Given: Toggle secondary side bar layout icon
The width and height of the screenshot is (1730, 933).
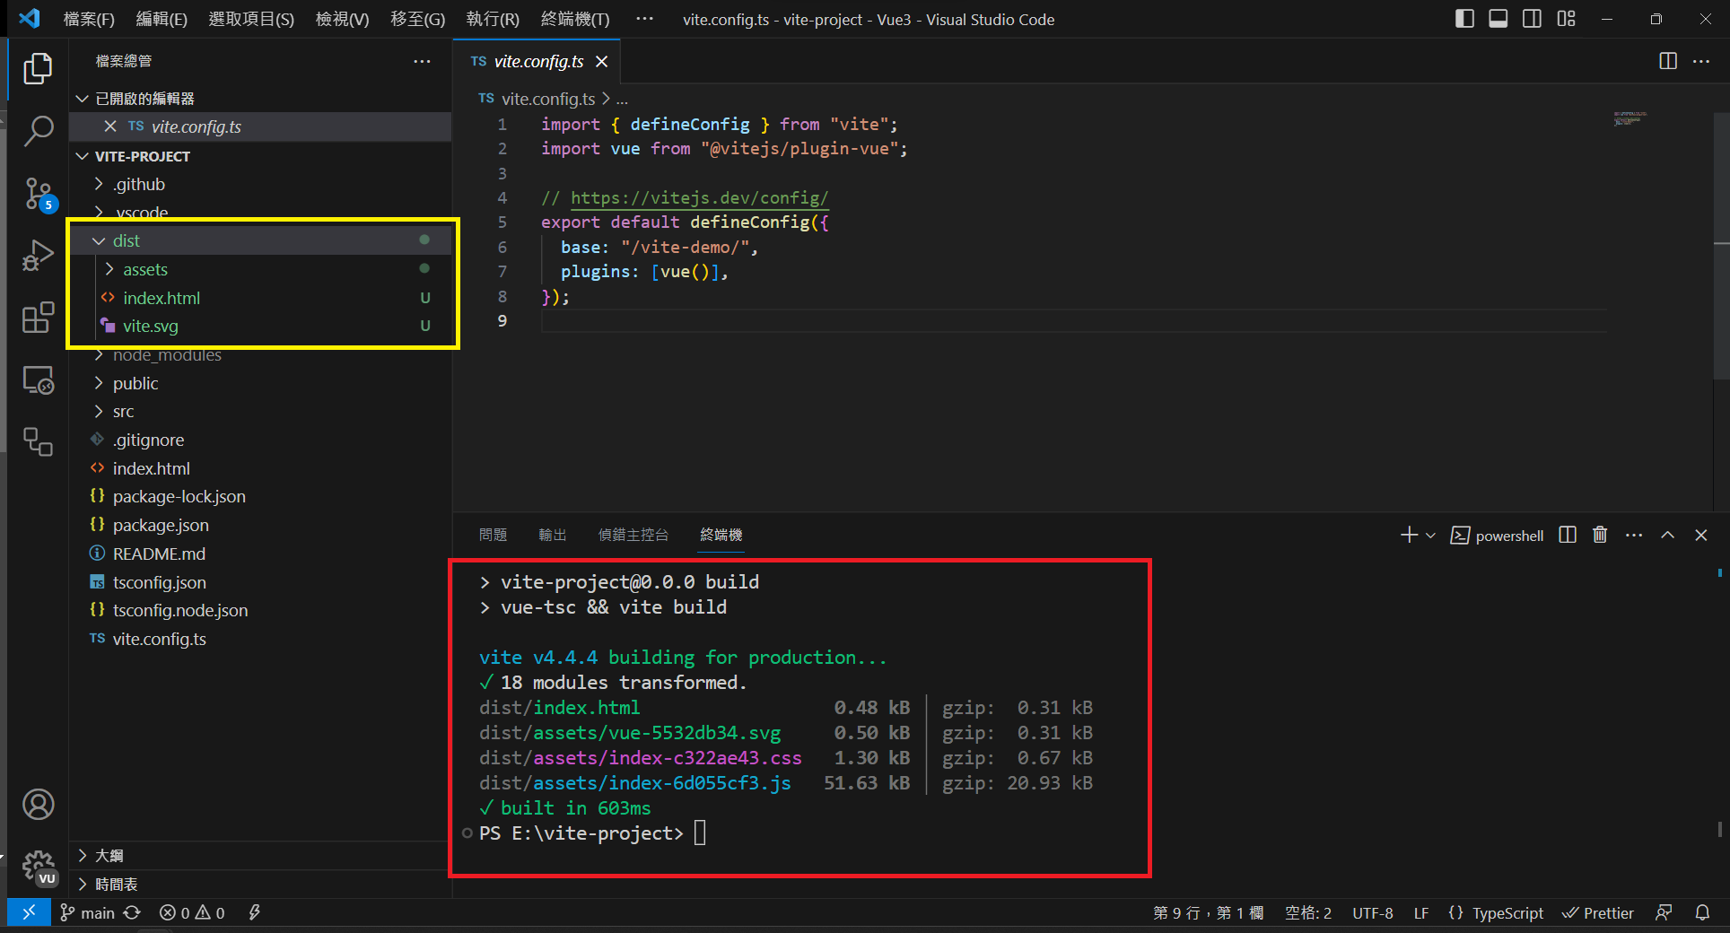Looking at the screenshot, I should click(x=1532, y=19).
